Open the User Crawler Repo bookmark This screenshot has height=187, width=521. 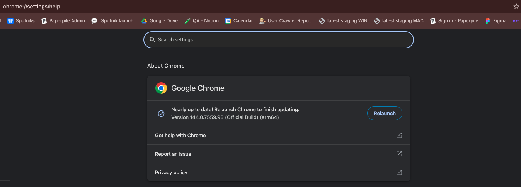pos(286,21)
